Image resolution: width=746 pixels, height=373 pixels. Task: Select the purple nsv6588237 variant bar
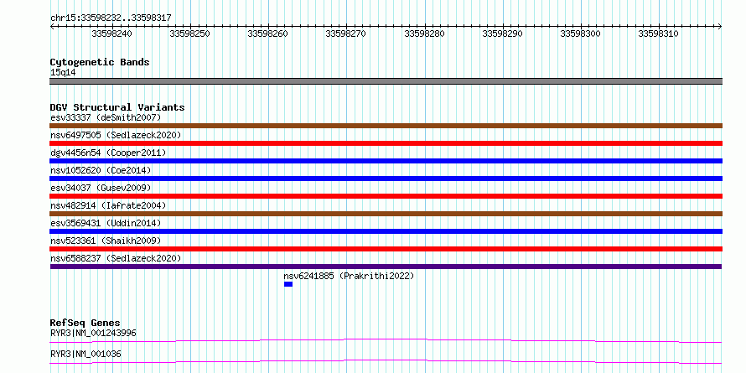[386, 267]
